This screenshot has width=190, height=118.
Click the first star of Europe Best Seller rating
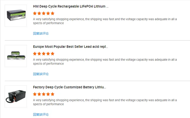(35, 54)
